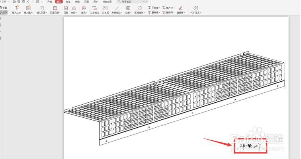
Task: Expand the 区域高亮 (area highlight) dropdown arrow
Action: 145,13
